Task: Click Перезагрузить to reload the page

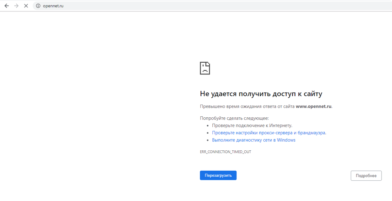Action: point(218,175)
